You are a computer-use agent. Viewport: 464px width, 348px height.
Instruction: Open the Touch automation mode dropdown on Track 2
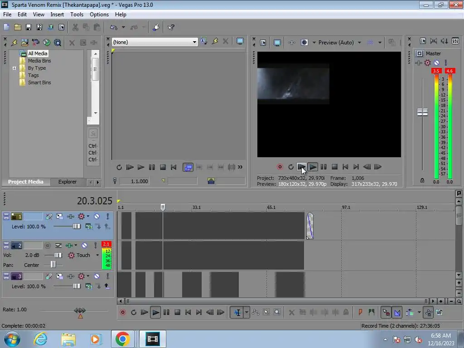point(97,255)
